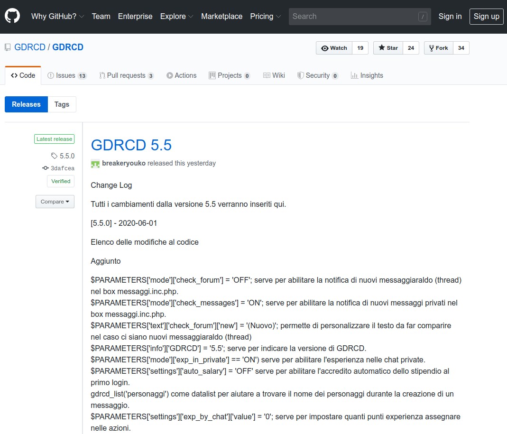
Task: View the 24 stargazers count
Action: pos(411,48)
